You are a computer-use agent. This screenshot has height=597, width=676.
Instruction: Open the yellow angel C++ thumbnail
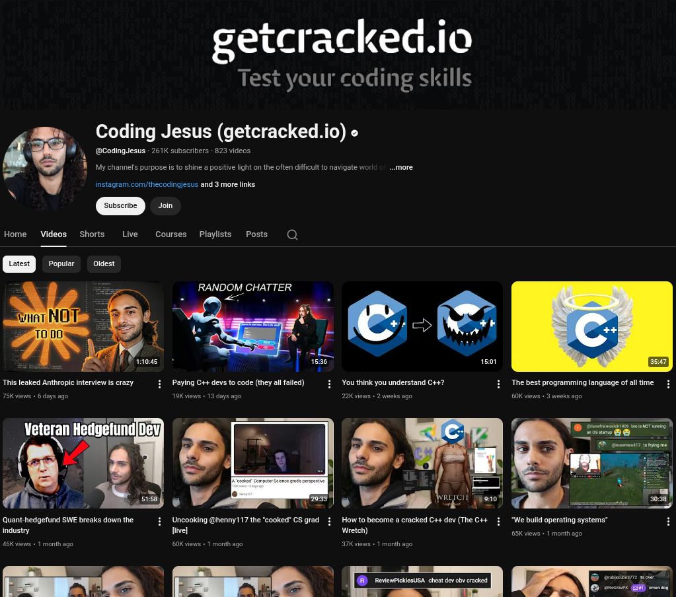pyautogui.click(x=592, y=326)
